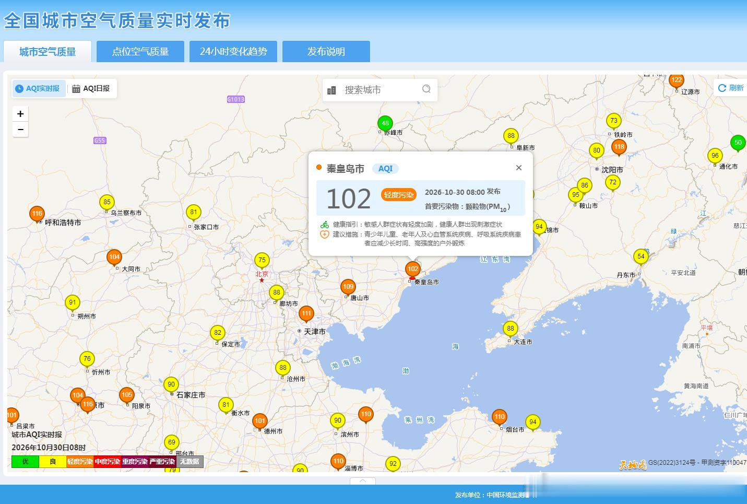747x504 pixels.
Task: Click the search magnifier icon
Action: click(426, 89)
